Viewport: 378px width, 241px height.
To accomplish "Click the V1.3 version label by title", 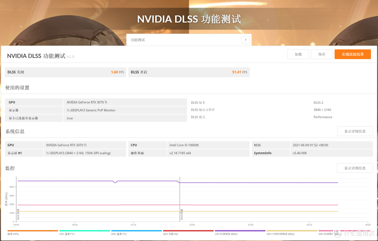I will coord(70,57).
